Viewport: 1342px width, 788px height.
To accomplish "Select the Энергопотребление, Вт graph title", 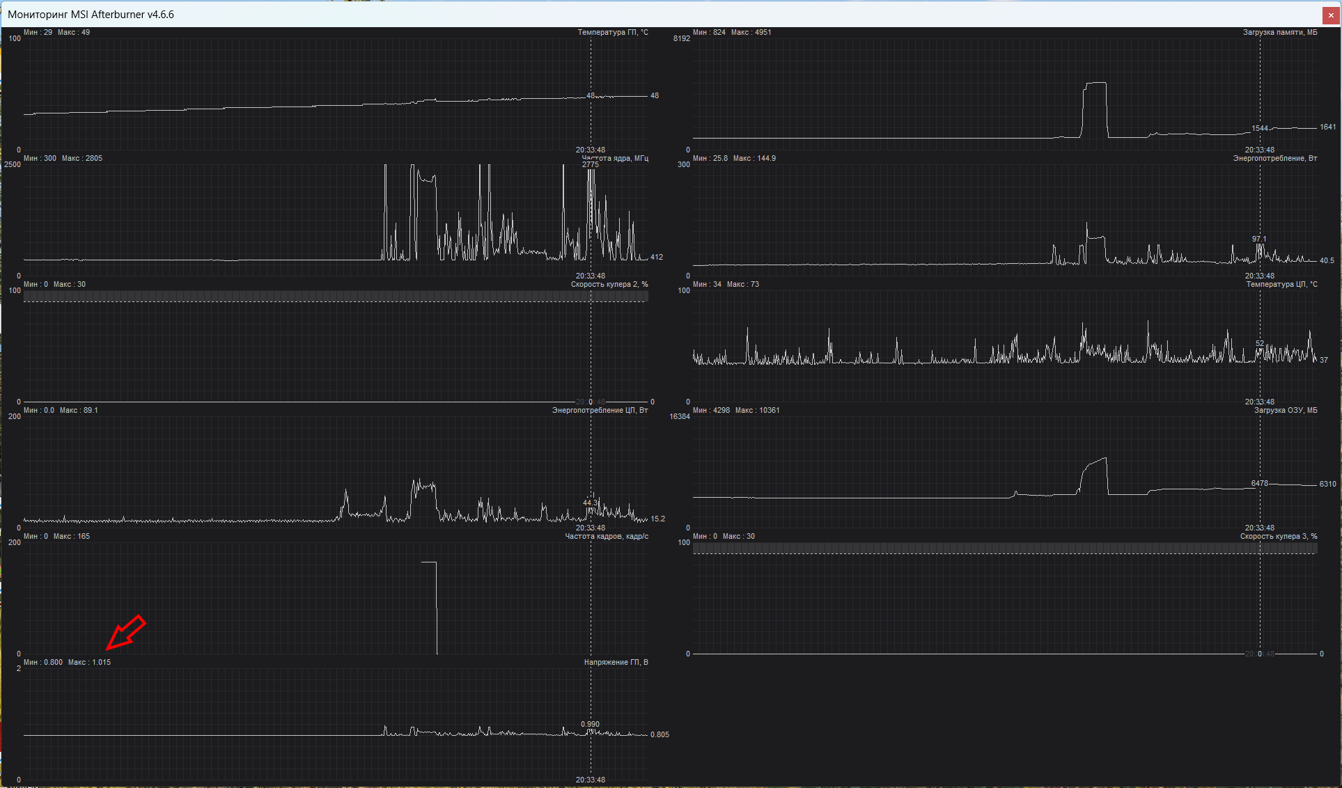I will 1274,159.
